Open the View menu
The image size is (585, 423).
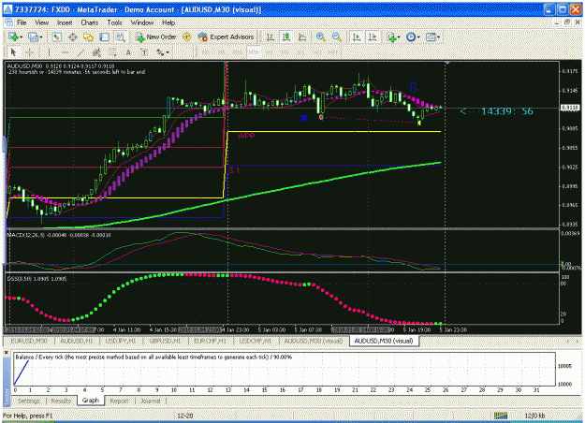42,22
